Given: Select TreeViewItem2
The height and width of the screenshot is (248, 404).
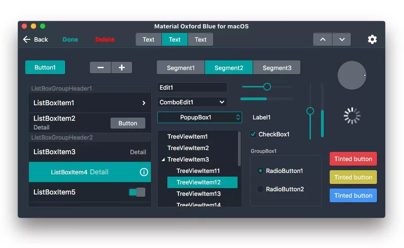Looking at the screenshot, I should coord(188,148).
